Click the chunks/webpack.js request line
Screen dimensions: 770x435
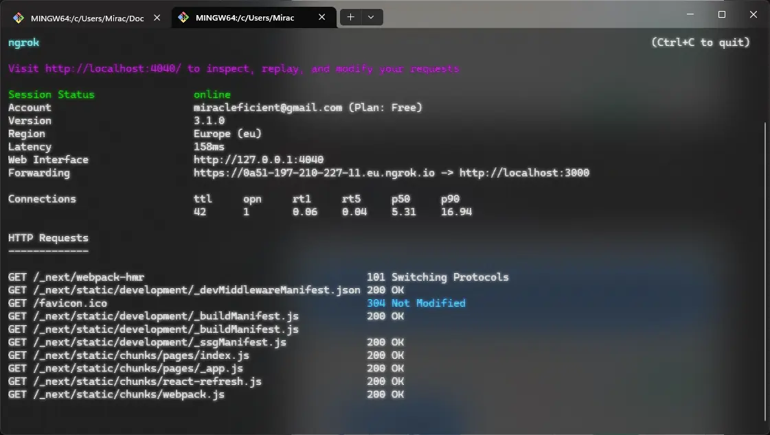pyautogui.click(x=116, y=395)
